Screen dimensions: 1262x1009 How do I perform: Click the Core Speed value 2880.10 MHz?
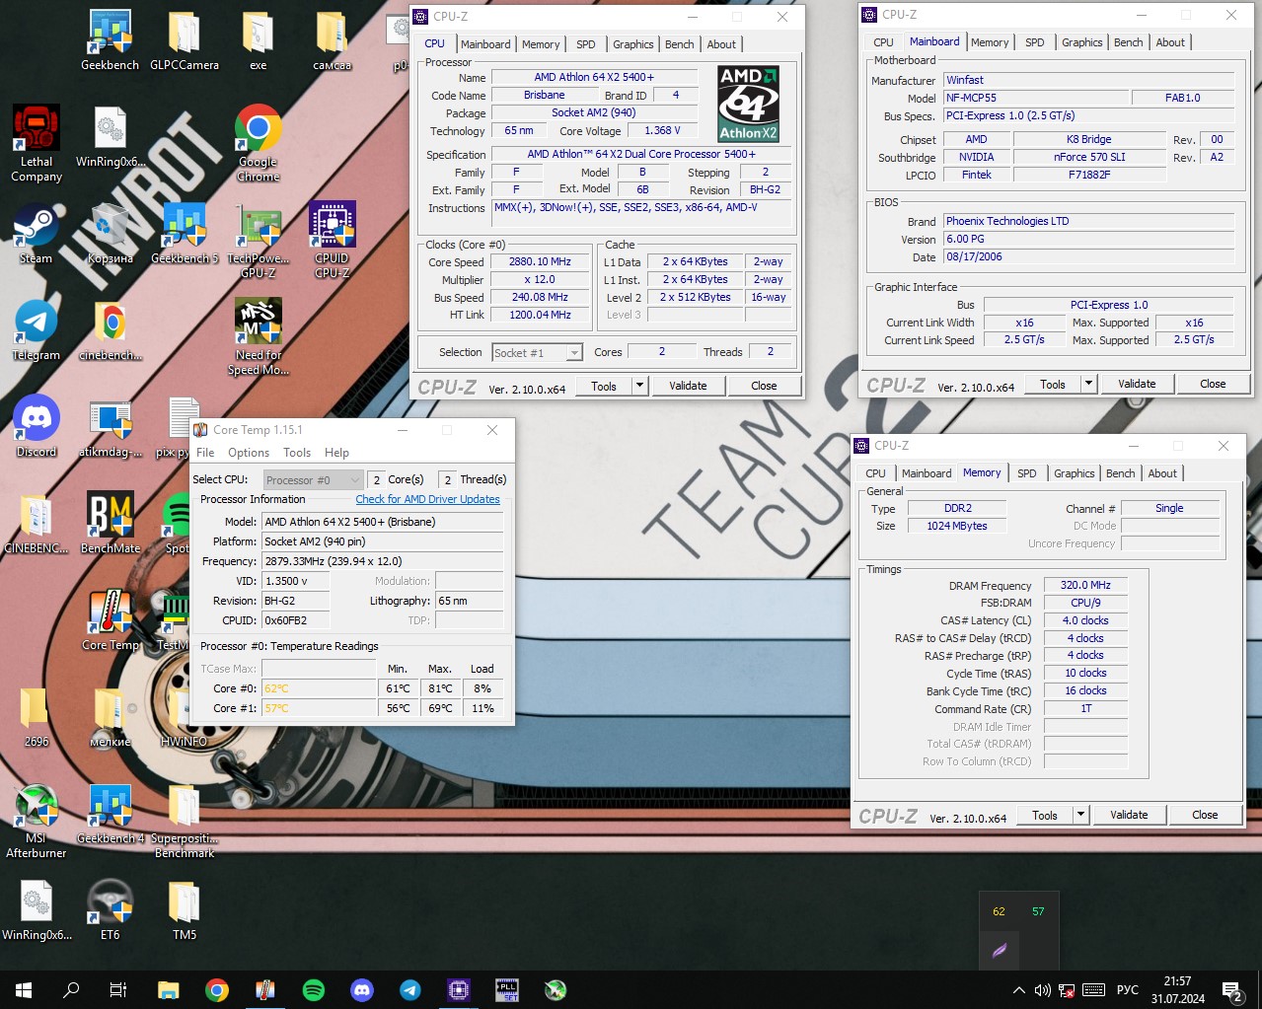(540, 262)
